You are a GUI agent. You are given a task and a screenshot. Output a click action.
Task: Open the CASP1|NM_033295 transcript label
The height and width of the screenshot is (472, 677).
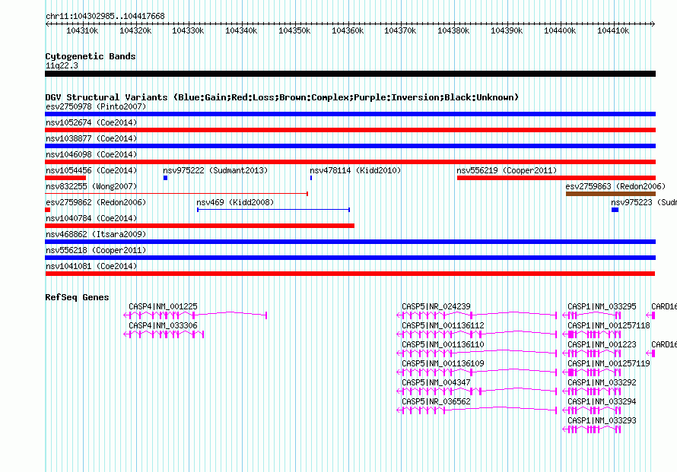[602, 306]
